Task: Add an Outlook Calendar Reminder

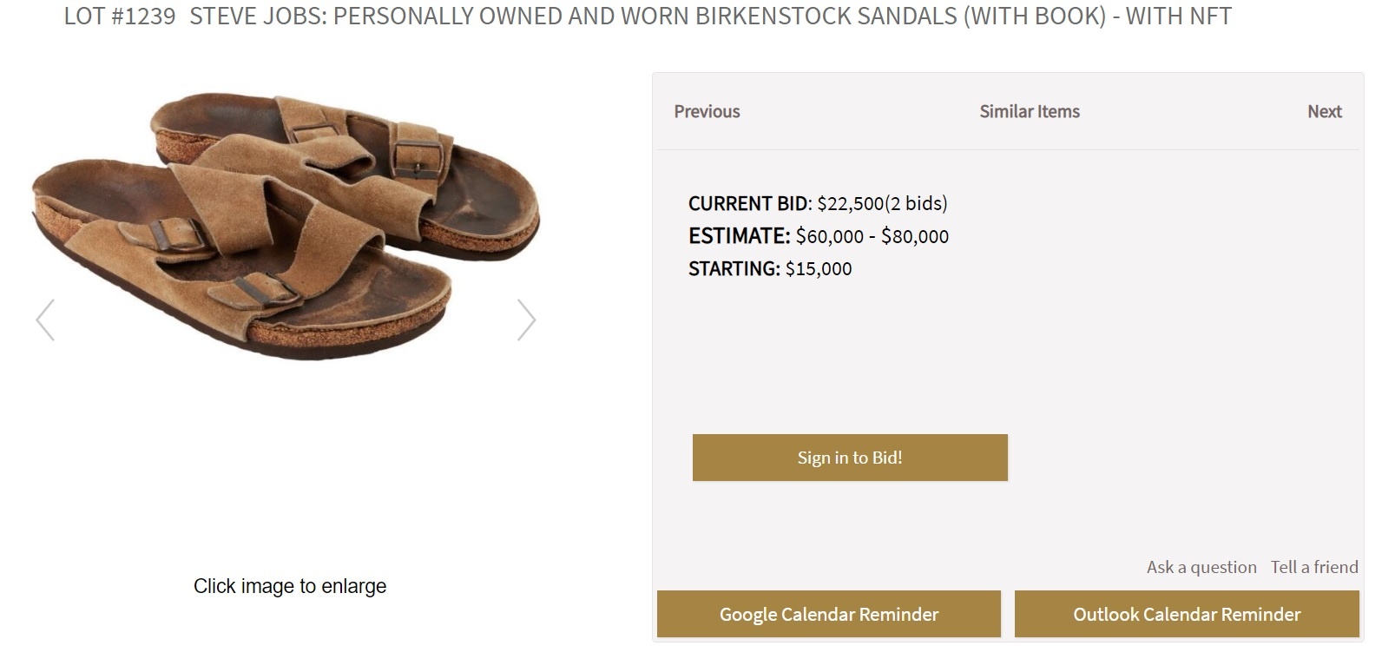Action: tap(1187, 614)
